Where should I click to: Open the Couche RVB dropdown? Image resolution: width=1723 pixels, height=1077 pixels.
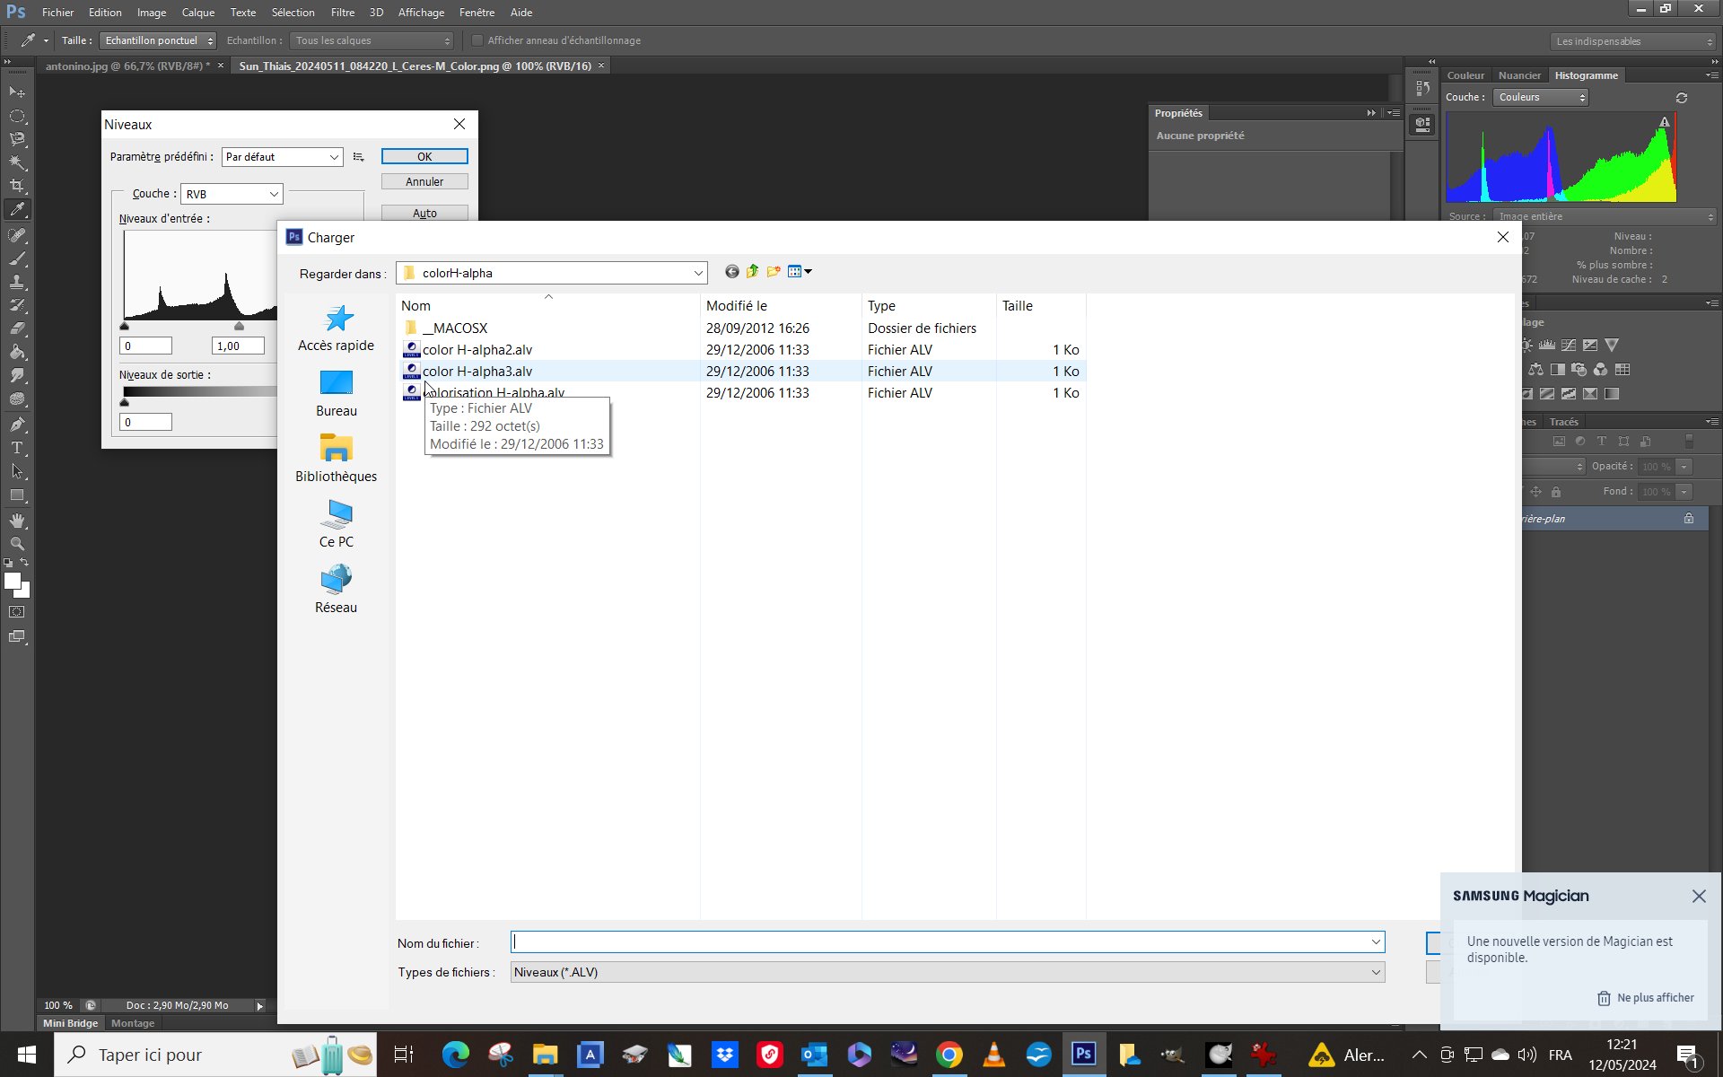tap(274, 194)
